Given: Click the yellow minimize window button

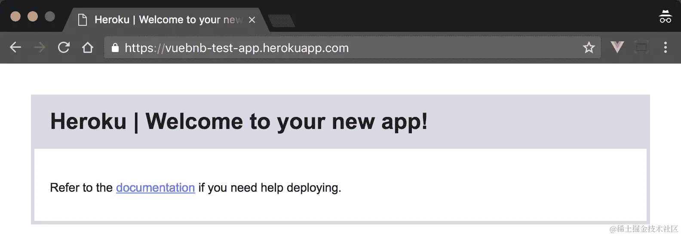Looking at the screenshot, I should pos(33,16).
